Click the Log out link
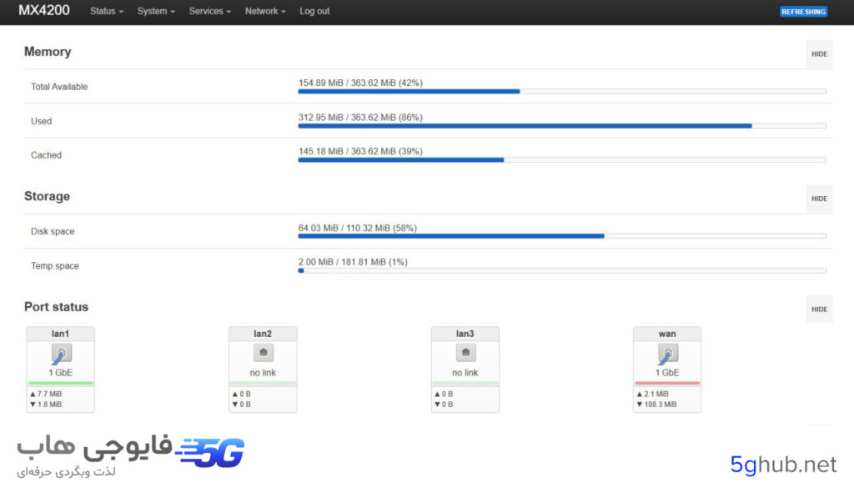The width and height of the screenshot is (854, 493). coord(314,11)
